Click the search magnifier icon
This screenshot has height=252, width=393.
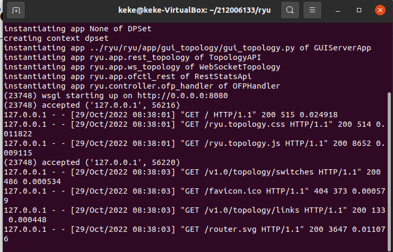point(290,10)
